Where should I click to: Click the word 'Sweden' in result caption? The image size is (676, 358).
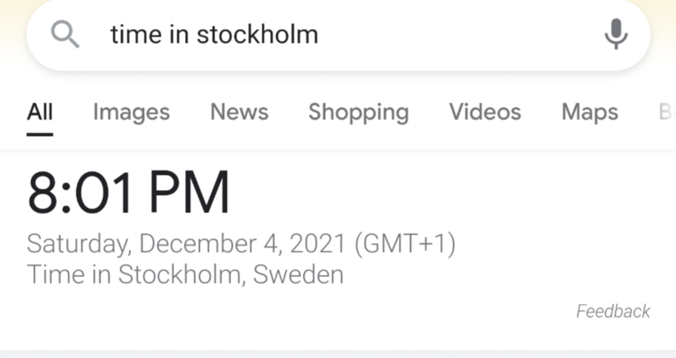[x=298, y=274]
